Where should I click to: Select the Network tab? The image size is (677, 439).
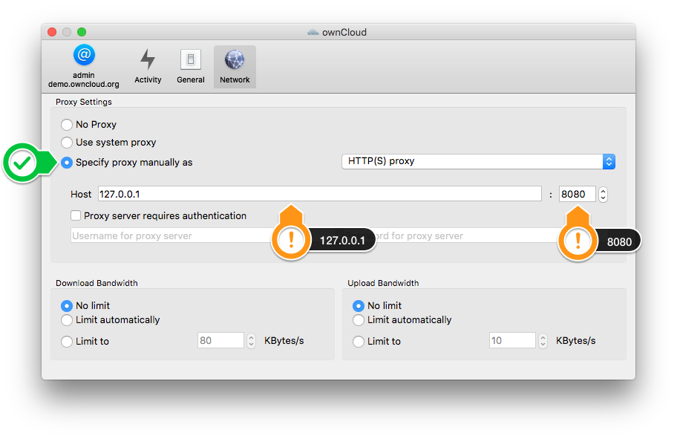(235, 67)
